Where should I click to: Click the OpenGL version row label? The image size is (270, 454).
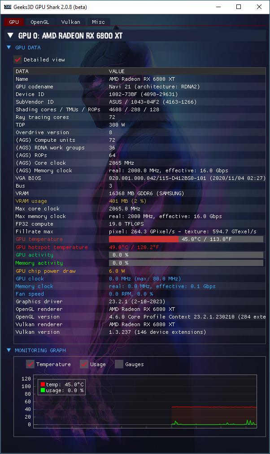coord(38,317)
